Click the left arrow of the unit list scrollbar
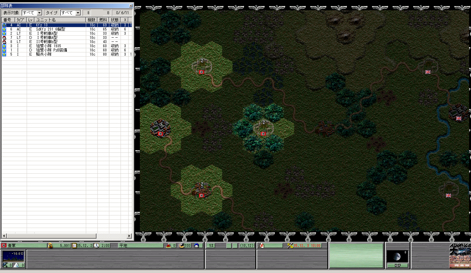The width and height of the screenshot is (471, 273). (x=4, y=236)
